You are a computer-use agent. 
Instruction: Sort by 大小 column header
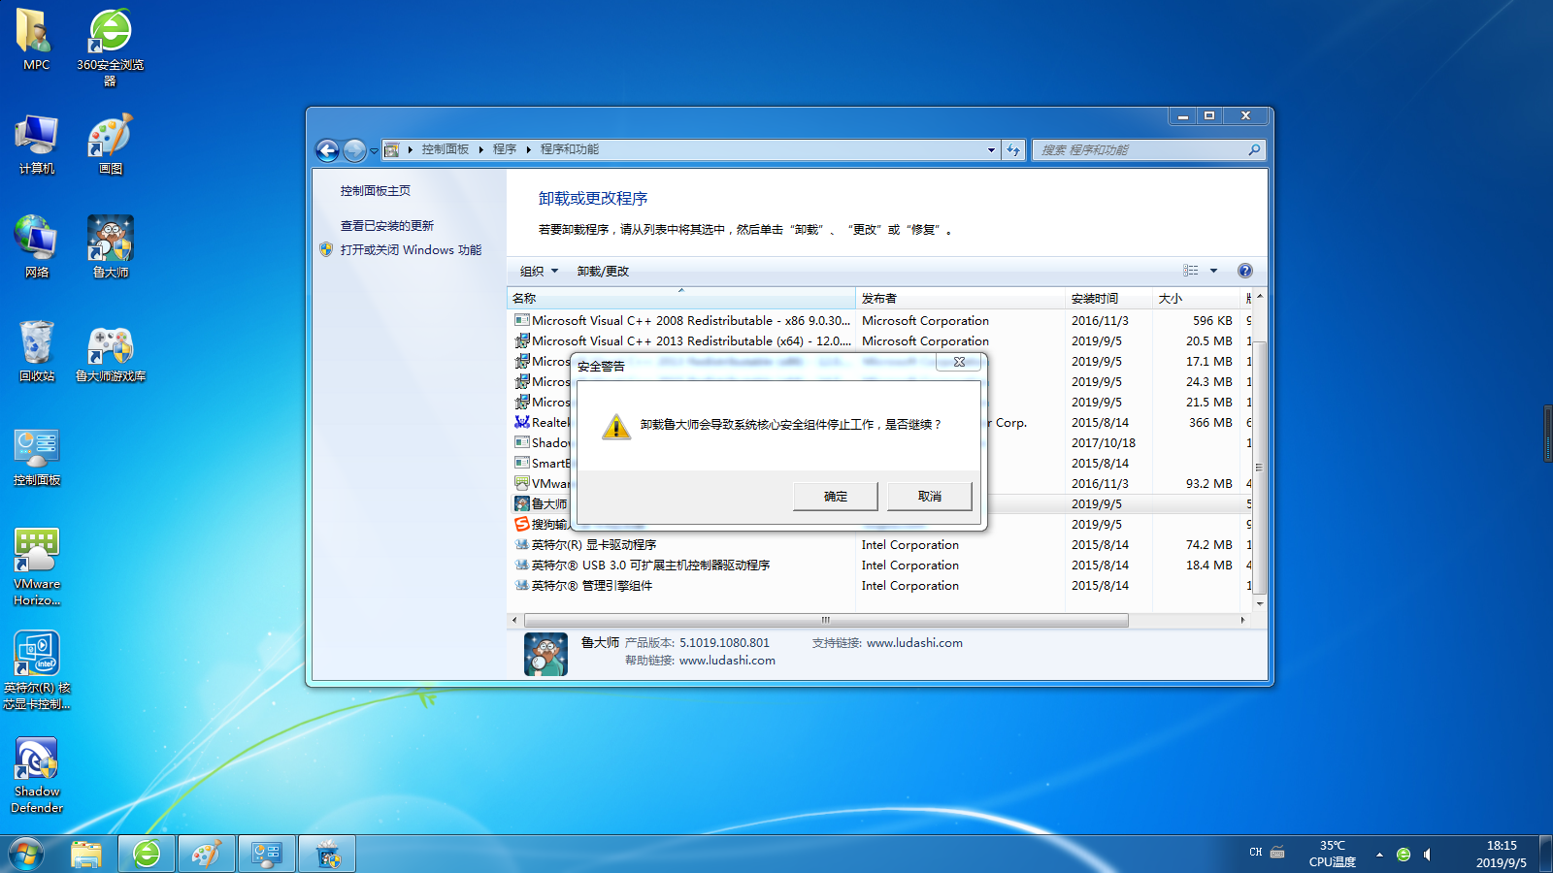[1196, 298]
